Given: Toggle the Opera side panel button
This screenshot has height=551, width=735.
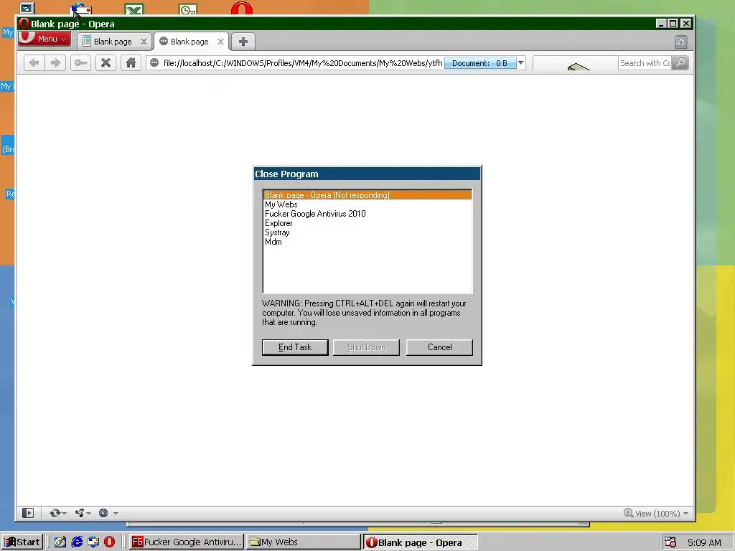Looking at the screenshot, I should coord(28,513).
